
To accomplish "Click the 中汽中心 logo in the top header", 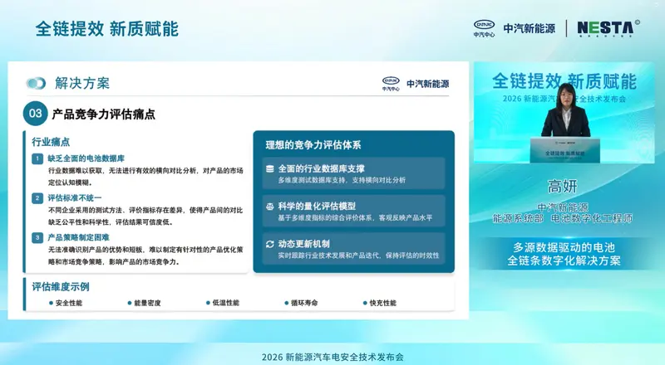I will pos(484,29).
